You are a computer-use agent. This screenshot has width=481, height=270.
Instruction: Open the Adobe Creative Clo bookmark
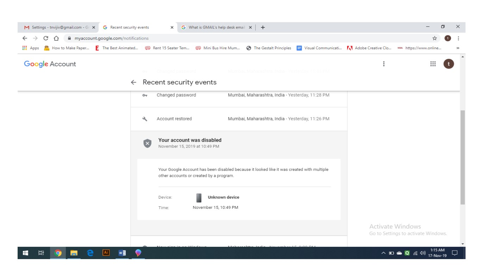point(369,48)
